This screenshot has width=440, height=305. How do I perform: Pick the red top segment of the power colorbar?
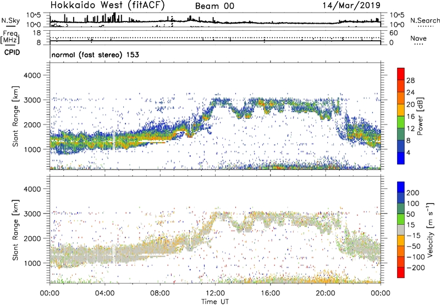point(401,74)
